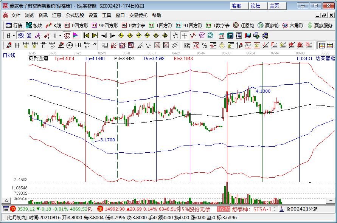Screen dimensions: 337x223
Task: Click the volume panel expand triangle at bottom left
Action: (x=6, y=200)
